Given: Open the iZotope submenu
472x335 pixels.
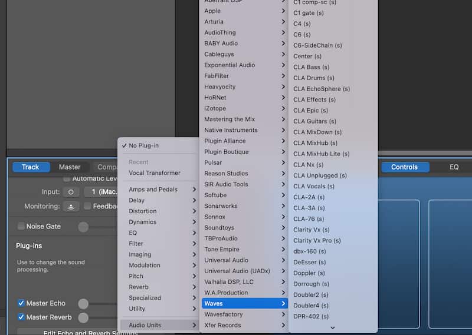Looking at the screenshot, I should pos(244,108).
